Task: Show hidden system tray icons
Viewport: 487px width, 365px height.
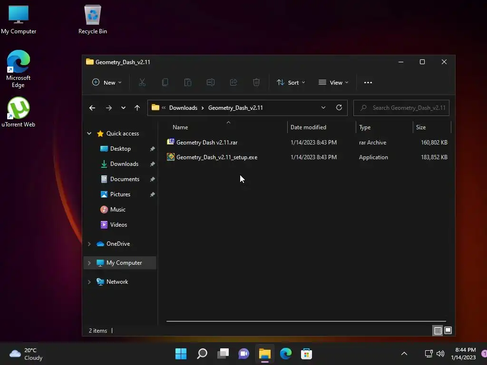Action: pyautogui.click(x=404, y=354)
